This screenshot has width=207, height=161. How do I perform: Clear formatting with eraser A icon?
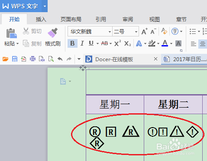coord(164,31)
